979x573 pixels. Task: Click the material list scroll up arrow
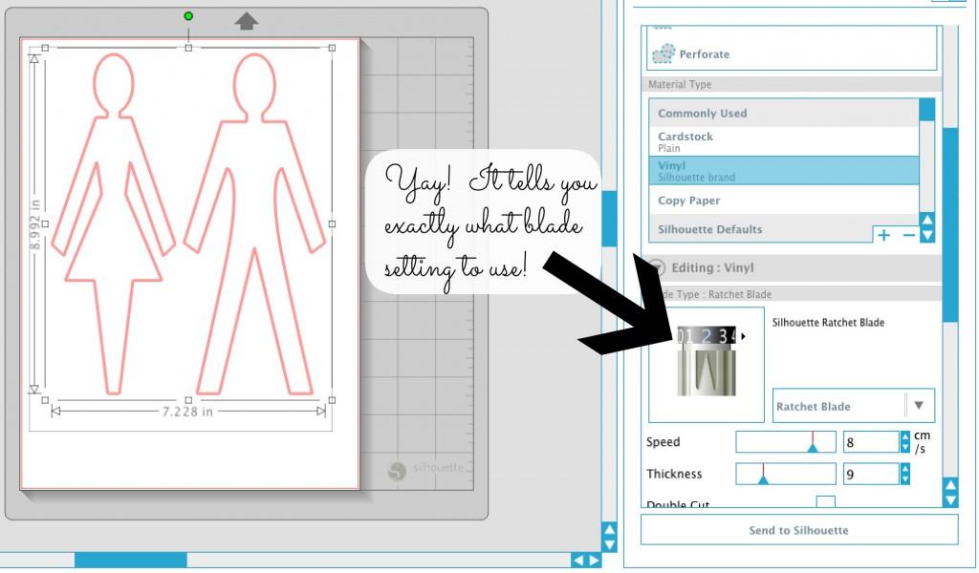coord(927,220)
